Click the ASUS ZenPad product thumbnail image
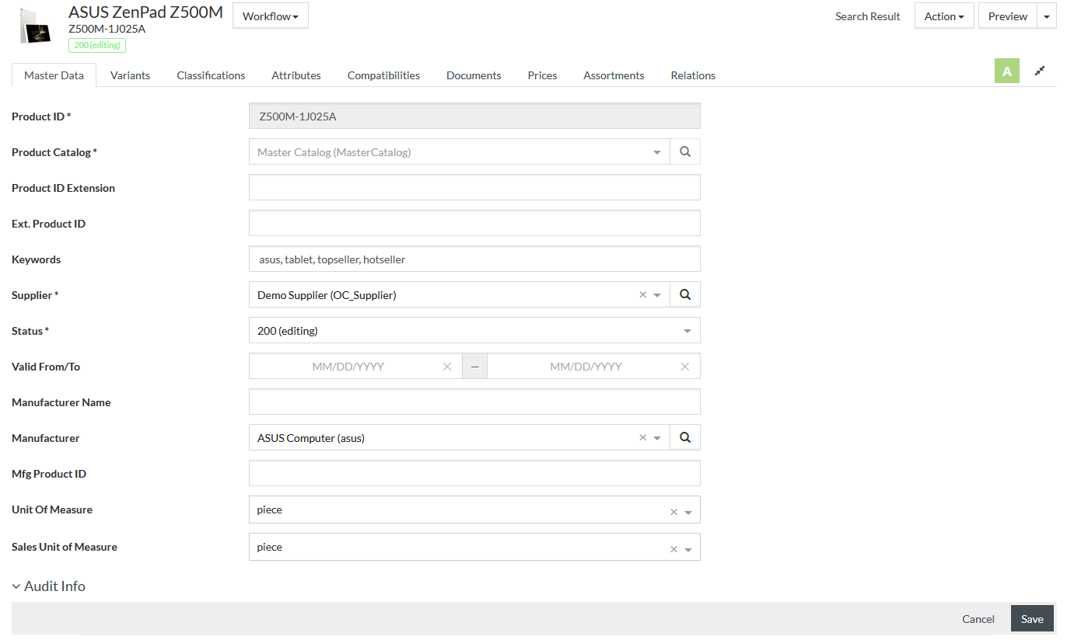Image resolution: width=1067 pixels, height=640 pixels. [36, 27]
